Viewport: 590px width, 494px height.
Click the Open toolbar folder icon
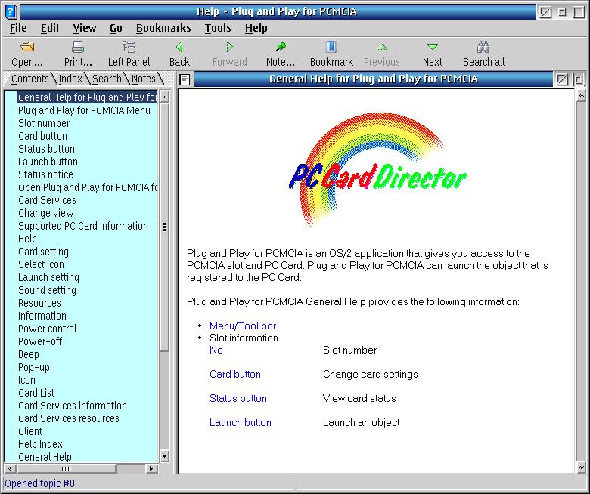(x=27, y=47)
